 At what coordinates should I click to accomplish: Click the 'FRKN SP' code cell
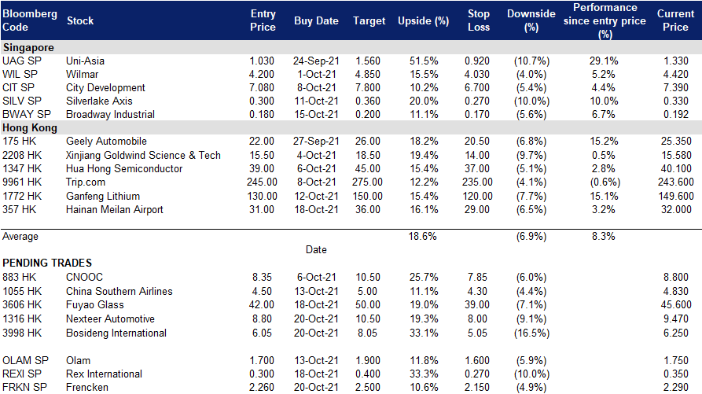click(24, 387)
